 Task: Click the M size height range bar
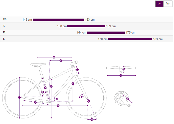point(106,32)
